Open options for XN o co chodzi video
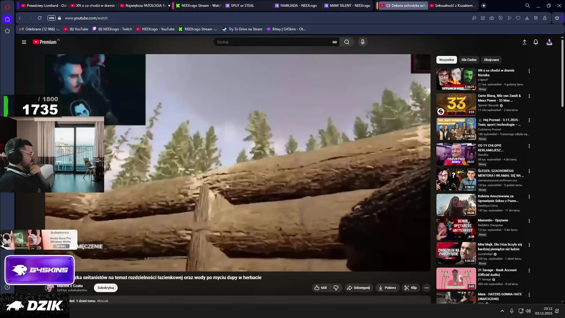565x318 pixels. 529,71
